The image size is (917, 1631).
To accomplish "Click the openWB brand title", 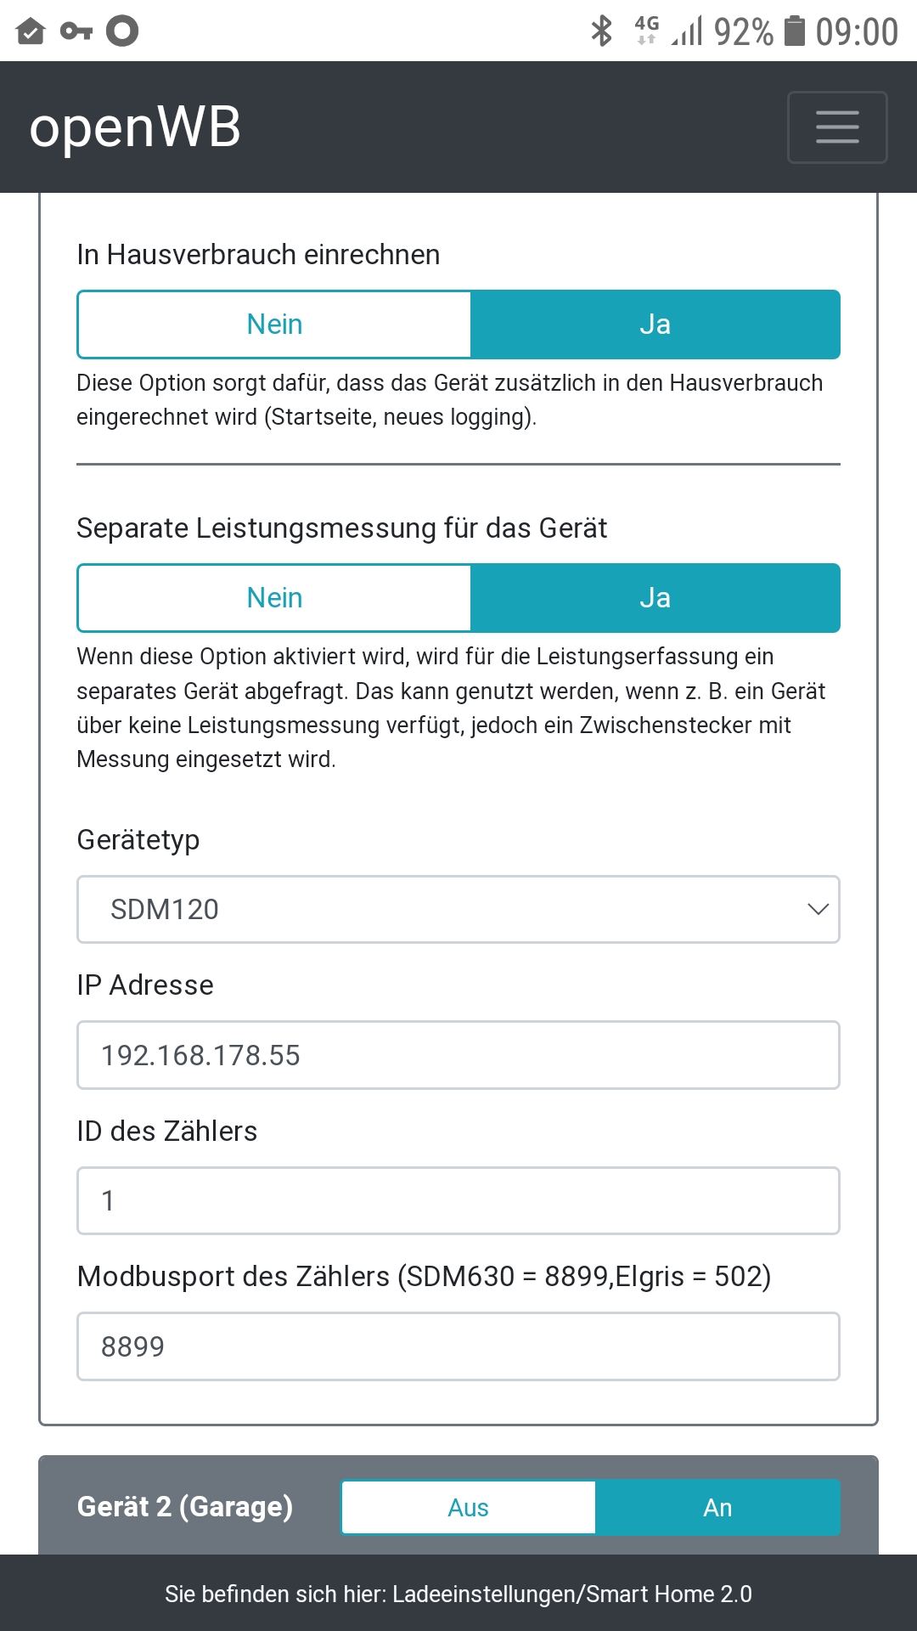I will pos(135,127).
